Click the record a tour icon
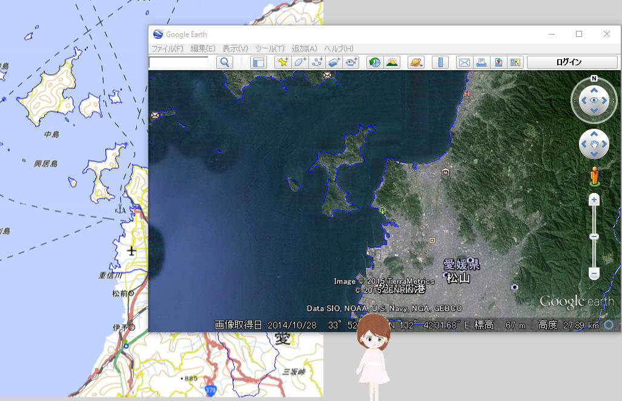The image size is (622, 401). coord(351,62)
